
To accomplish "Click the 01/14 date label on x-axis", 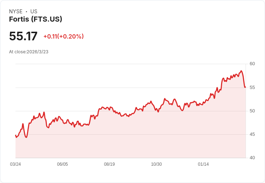I will pyautogui.click(x=203, y=164).
